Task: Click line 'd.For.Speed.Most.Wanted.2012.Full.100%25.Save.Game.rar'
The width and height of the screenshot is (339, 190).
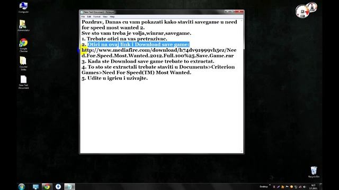Action: (x=158, y=55)
